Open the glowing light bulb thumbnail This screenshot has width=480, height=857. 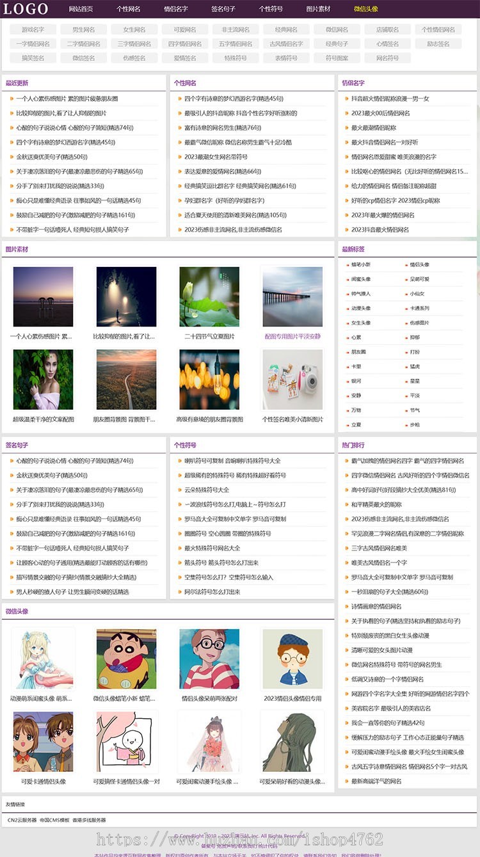(209, 380)
